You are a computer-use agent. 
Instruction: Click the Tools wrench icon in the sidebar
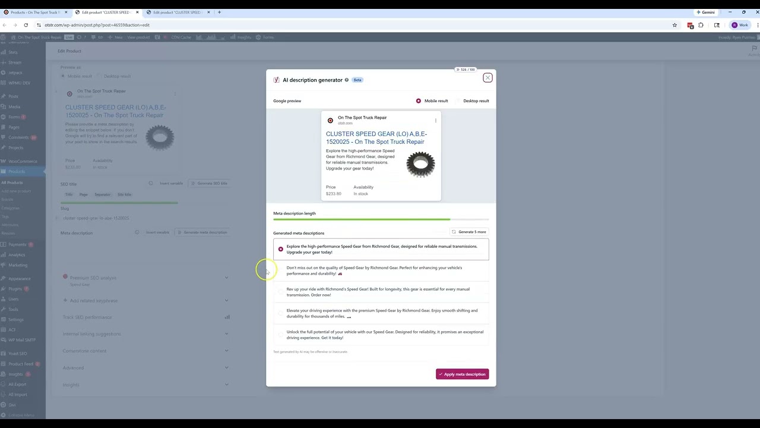pos(4,309)
